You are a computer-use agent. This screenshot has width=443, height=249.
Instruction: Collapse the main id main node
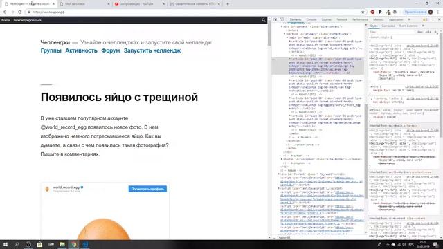287,37
